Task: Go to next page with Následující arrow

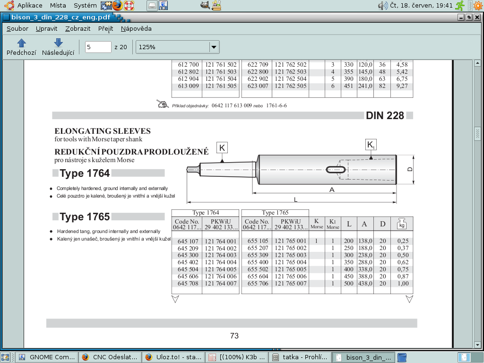Action: (x=58, y=47)
